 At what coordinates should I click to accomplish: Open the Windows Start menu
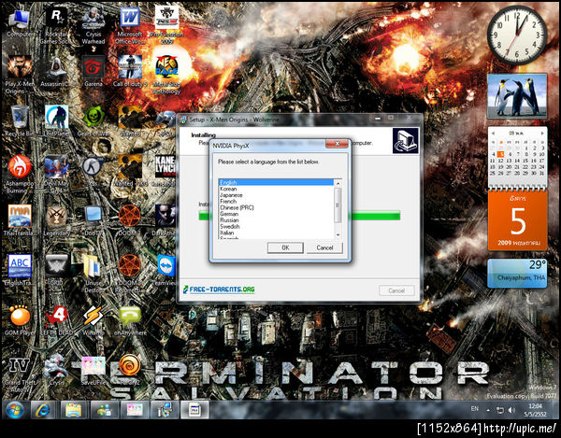click(14, 410)
